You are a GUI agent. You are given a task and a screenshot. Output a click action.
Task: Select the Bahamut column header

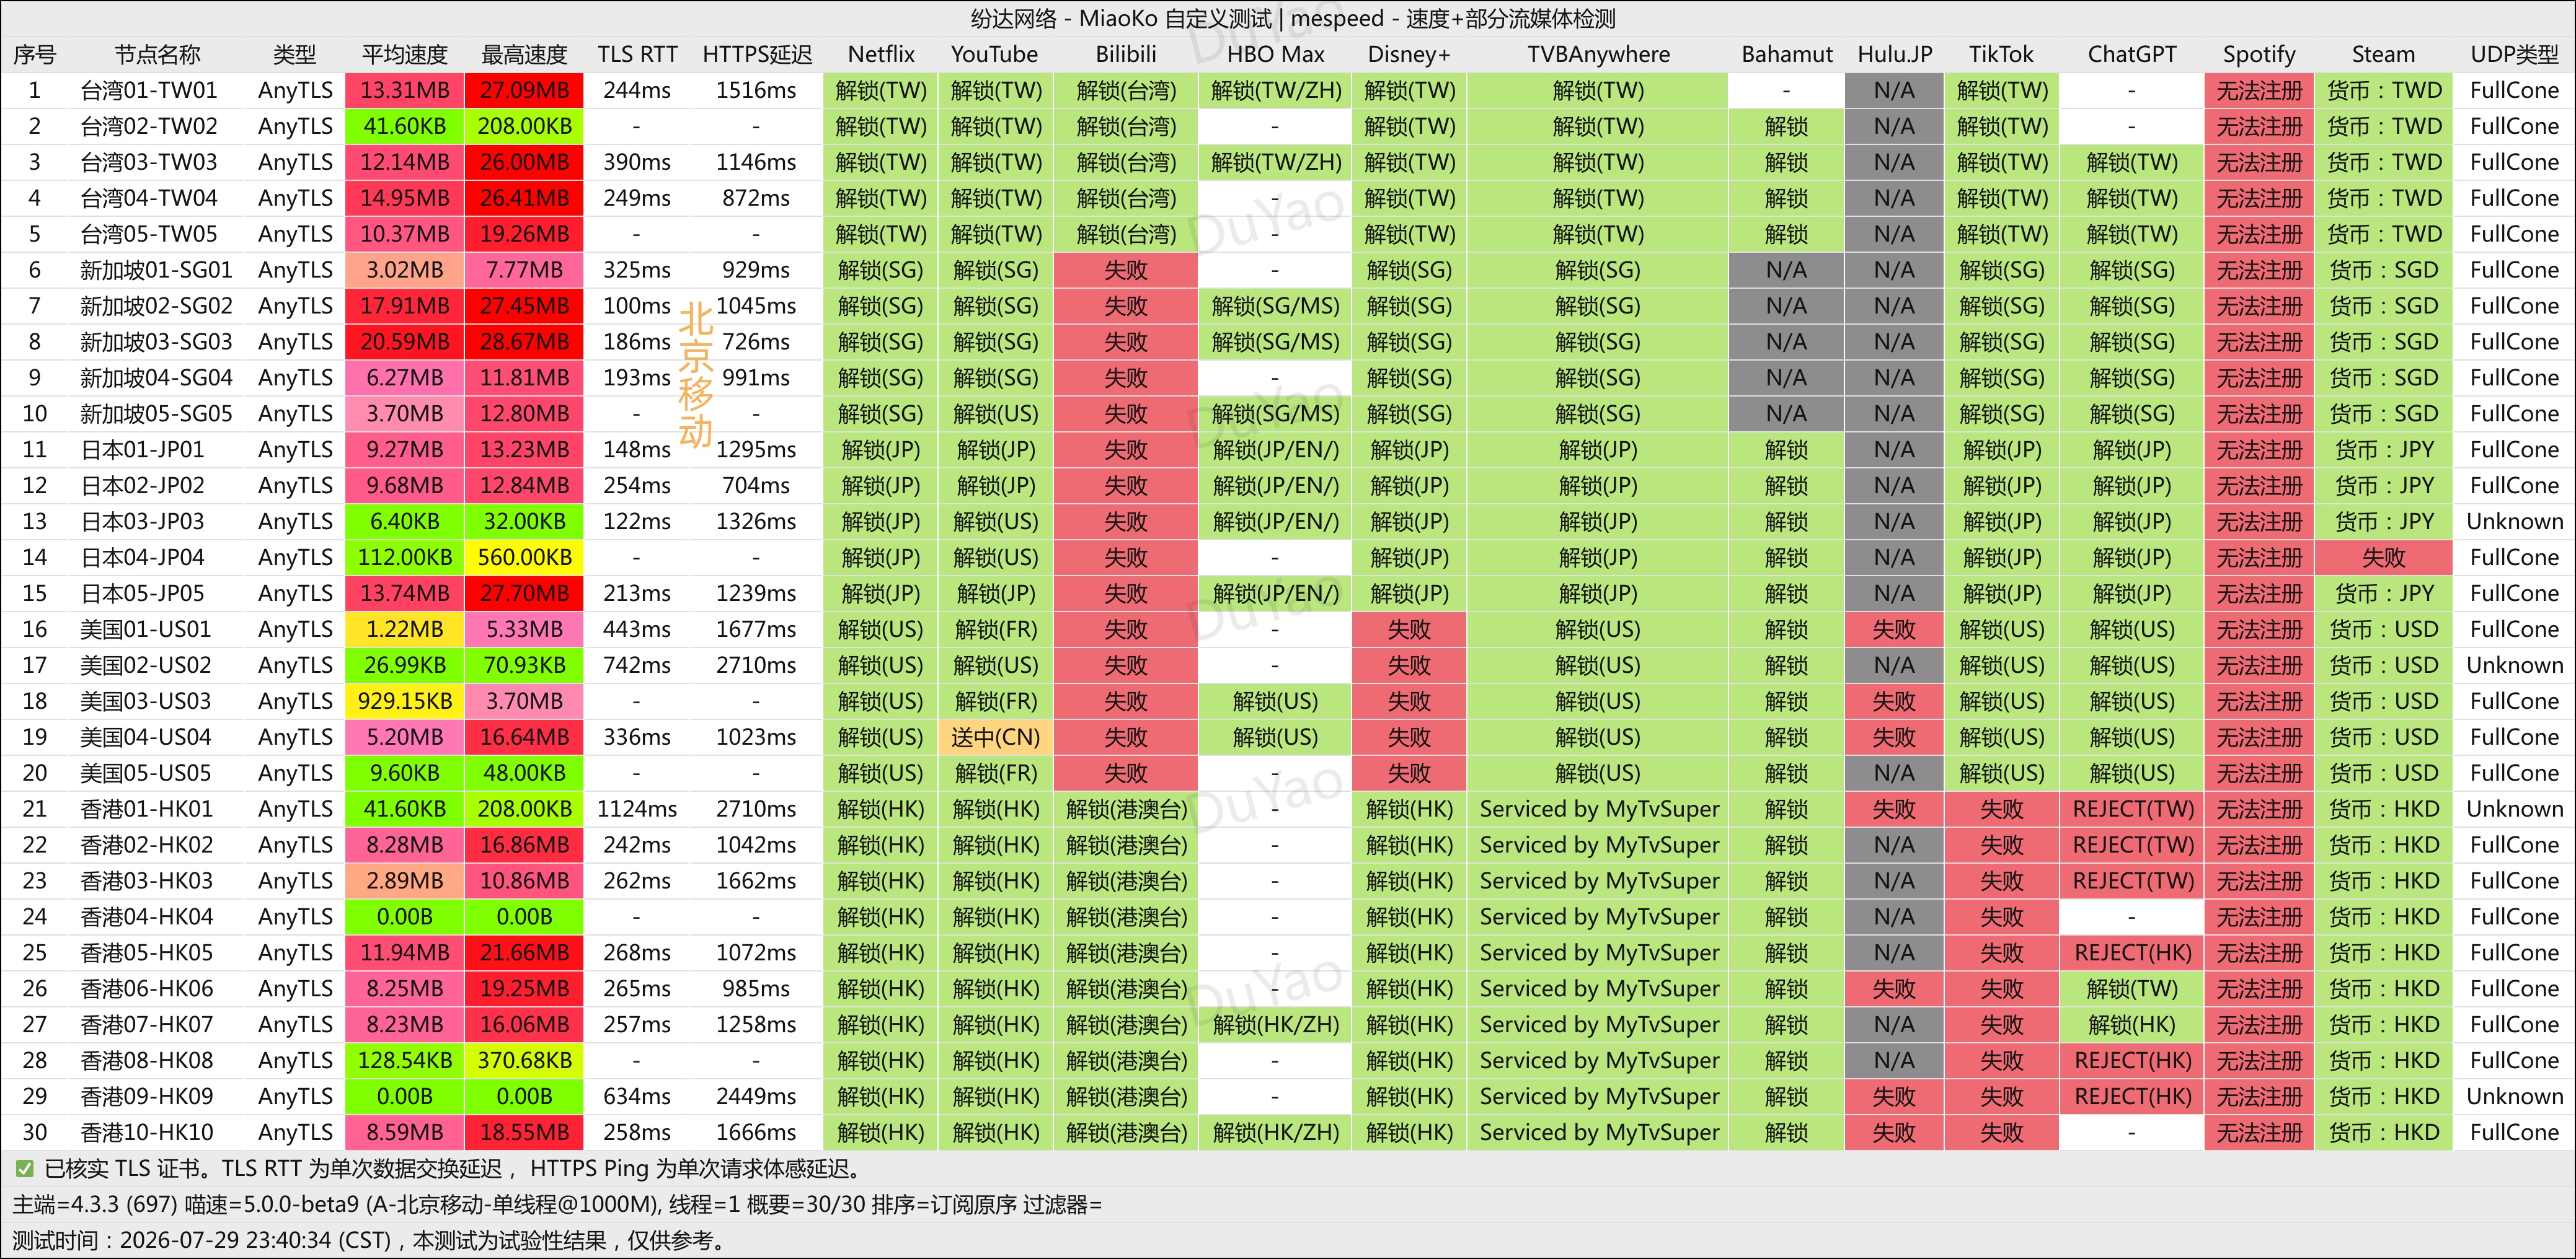click(1786, 54)
